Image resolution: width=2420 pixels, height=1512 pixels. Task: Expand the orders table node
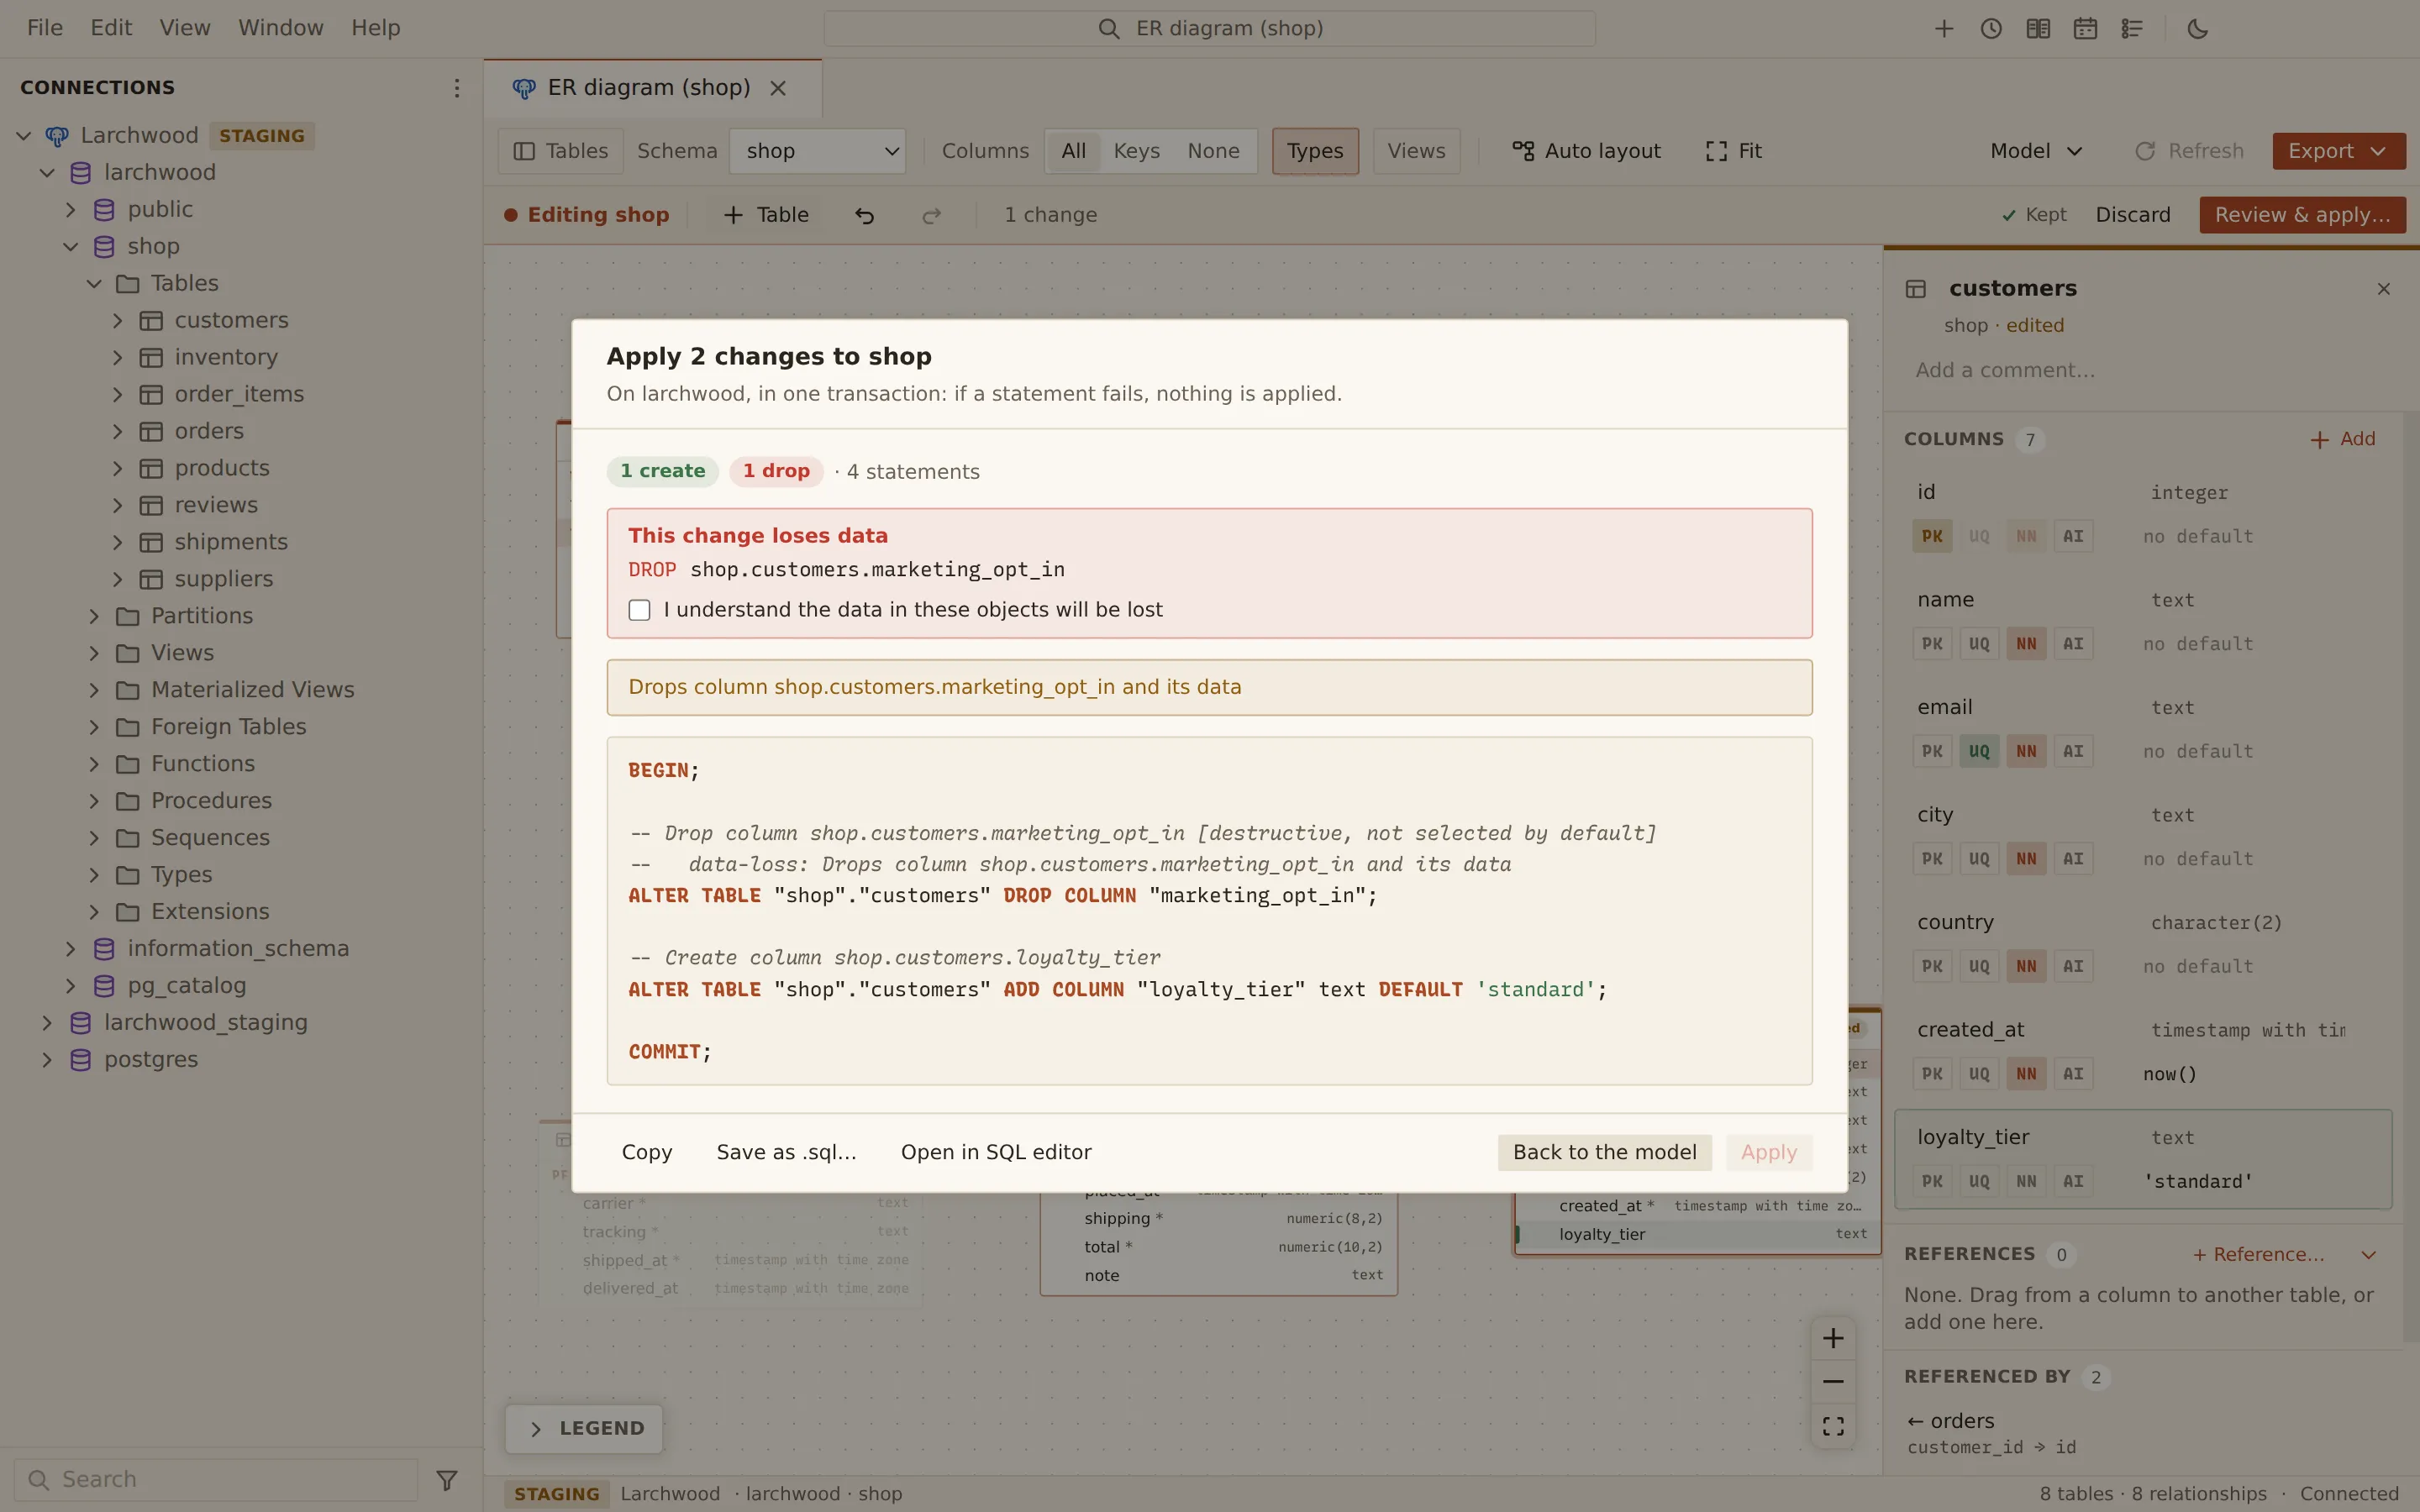coord(118,432)
